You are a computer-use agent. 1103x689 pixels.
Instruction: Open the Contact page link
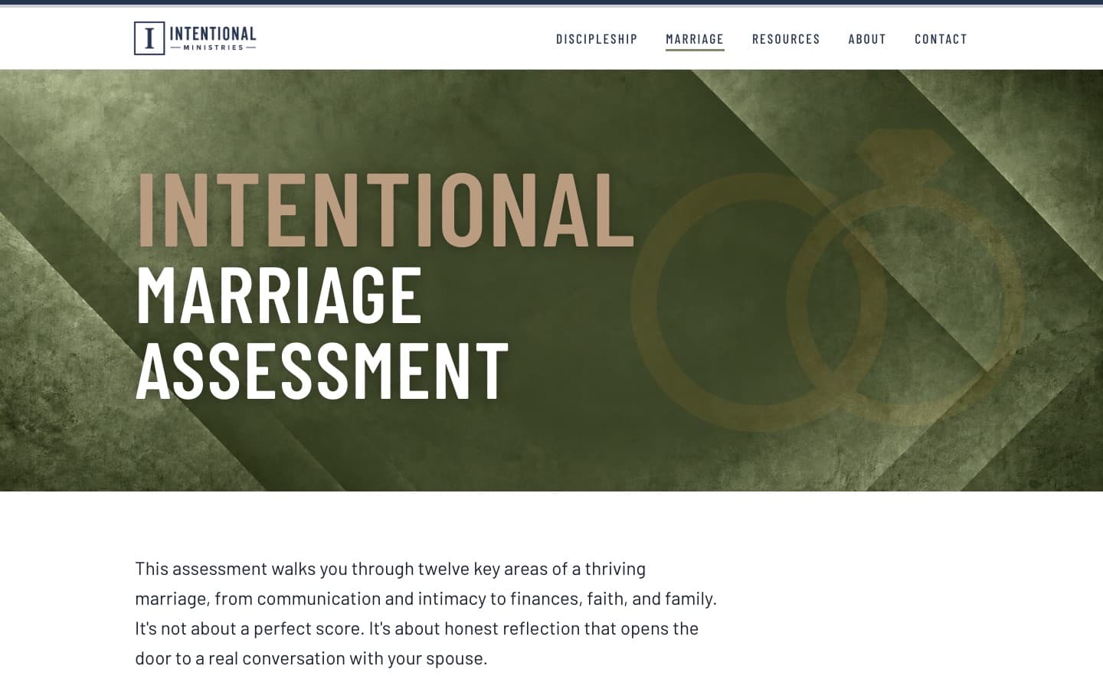click(941, 39)
